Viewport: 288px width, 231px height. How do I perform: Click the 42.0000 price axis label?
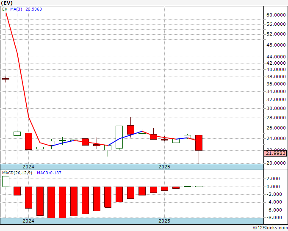[x=276, y=63]
